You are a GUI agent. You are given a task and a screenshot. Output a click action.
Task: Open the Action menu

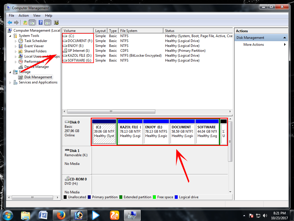(x=24, y=16)
